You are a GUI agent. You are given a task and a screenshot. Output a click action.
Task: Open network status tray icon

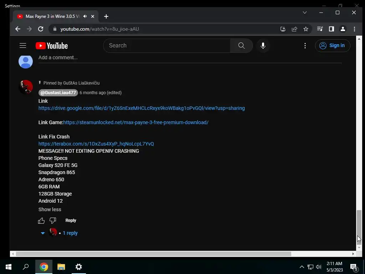(310, 267)
